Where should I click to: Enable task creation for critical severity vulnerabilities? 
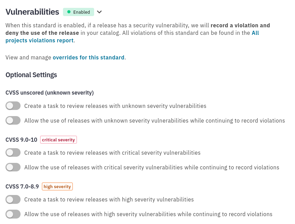pyautogui.click(x=13, y=152)
